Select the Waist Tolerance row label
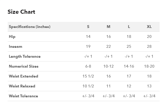 click(23, 96)
